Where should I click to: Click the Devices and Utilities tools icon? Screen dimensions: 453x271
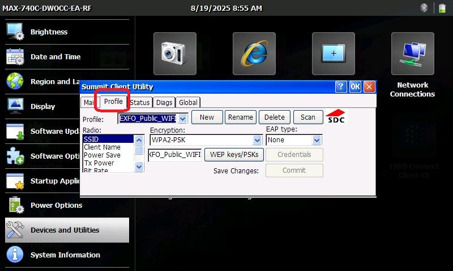(x=15, y=230)
